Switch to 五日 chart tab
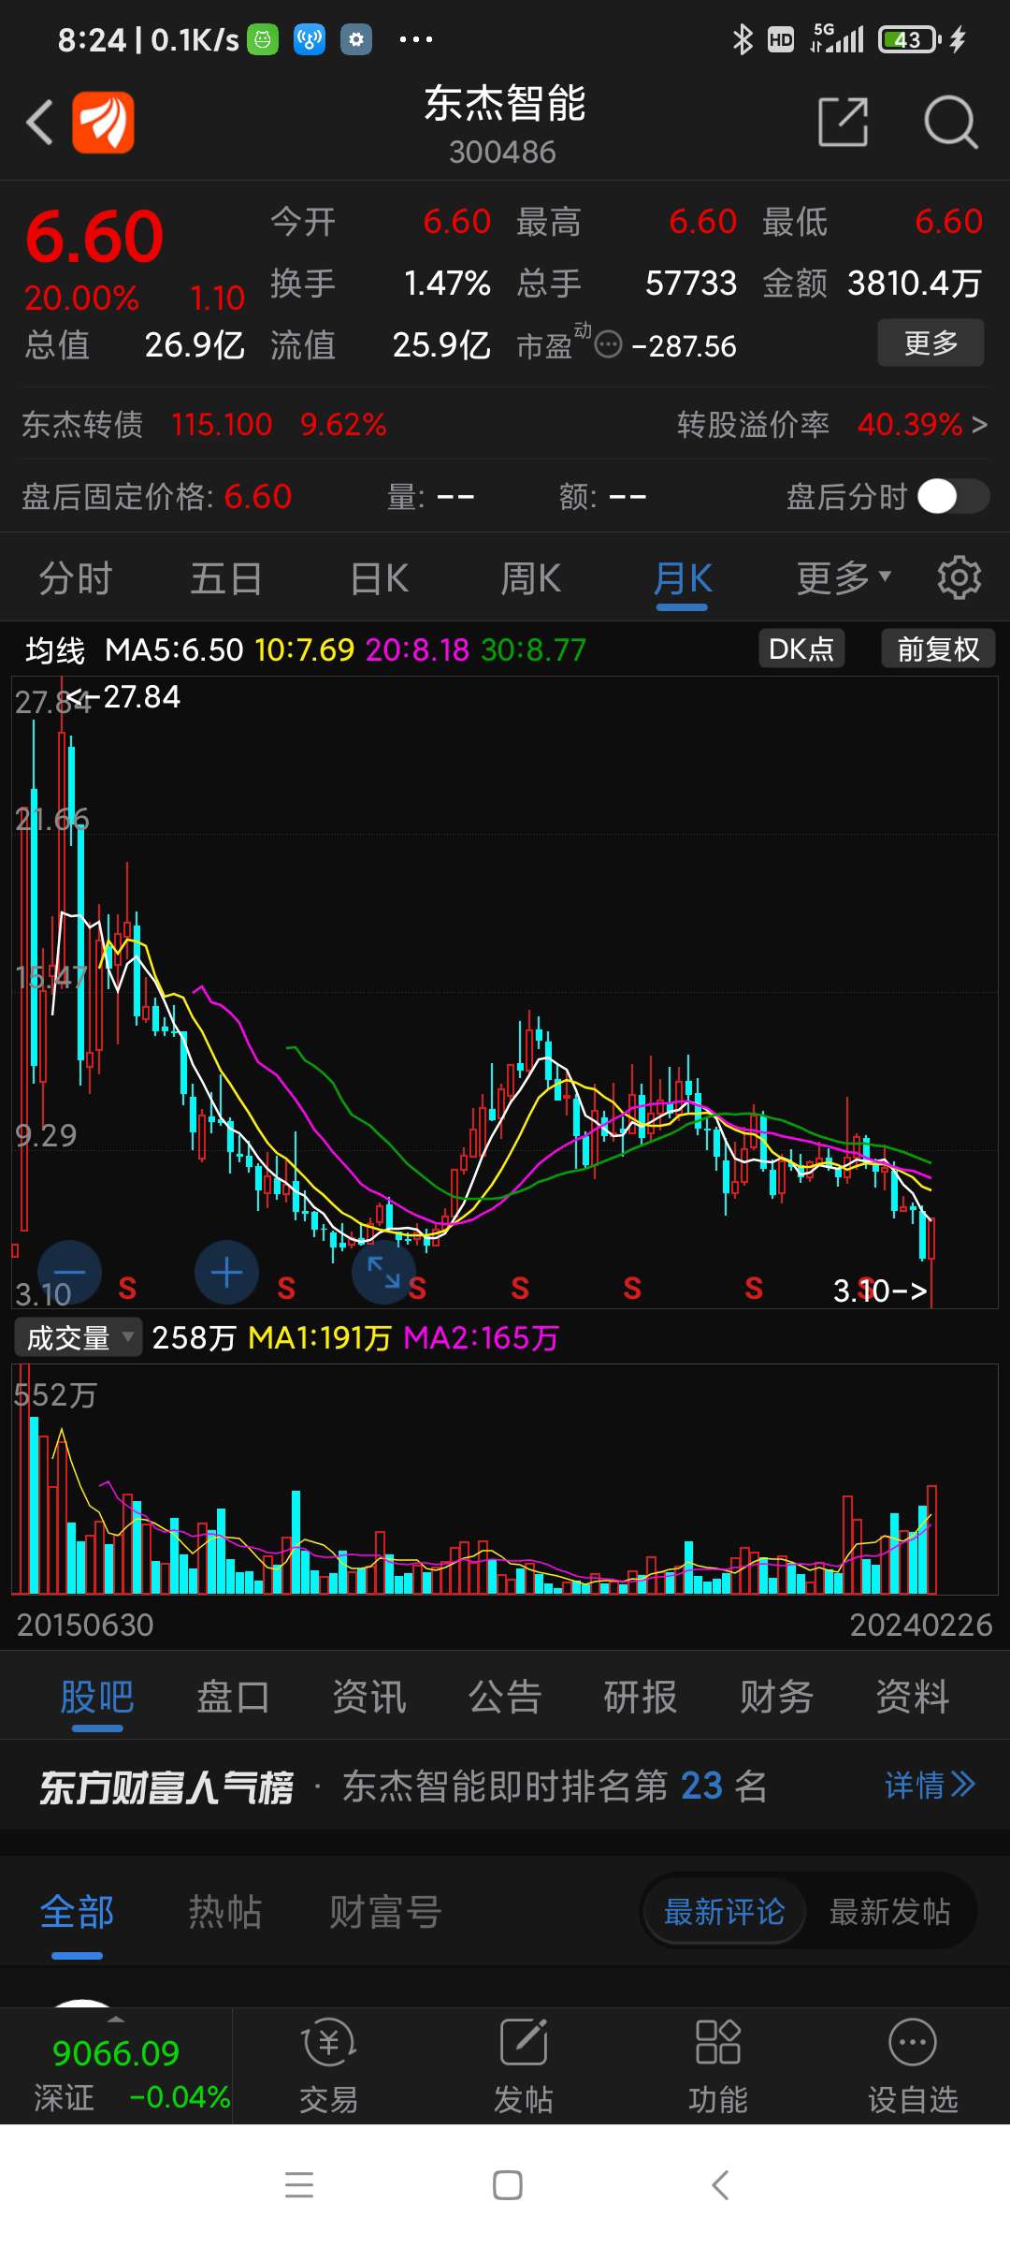This screenshot has width=1010, height=2246. point(226,578)
